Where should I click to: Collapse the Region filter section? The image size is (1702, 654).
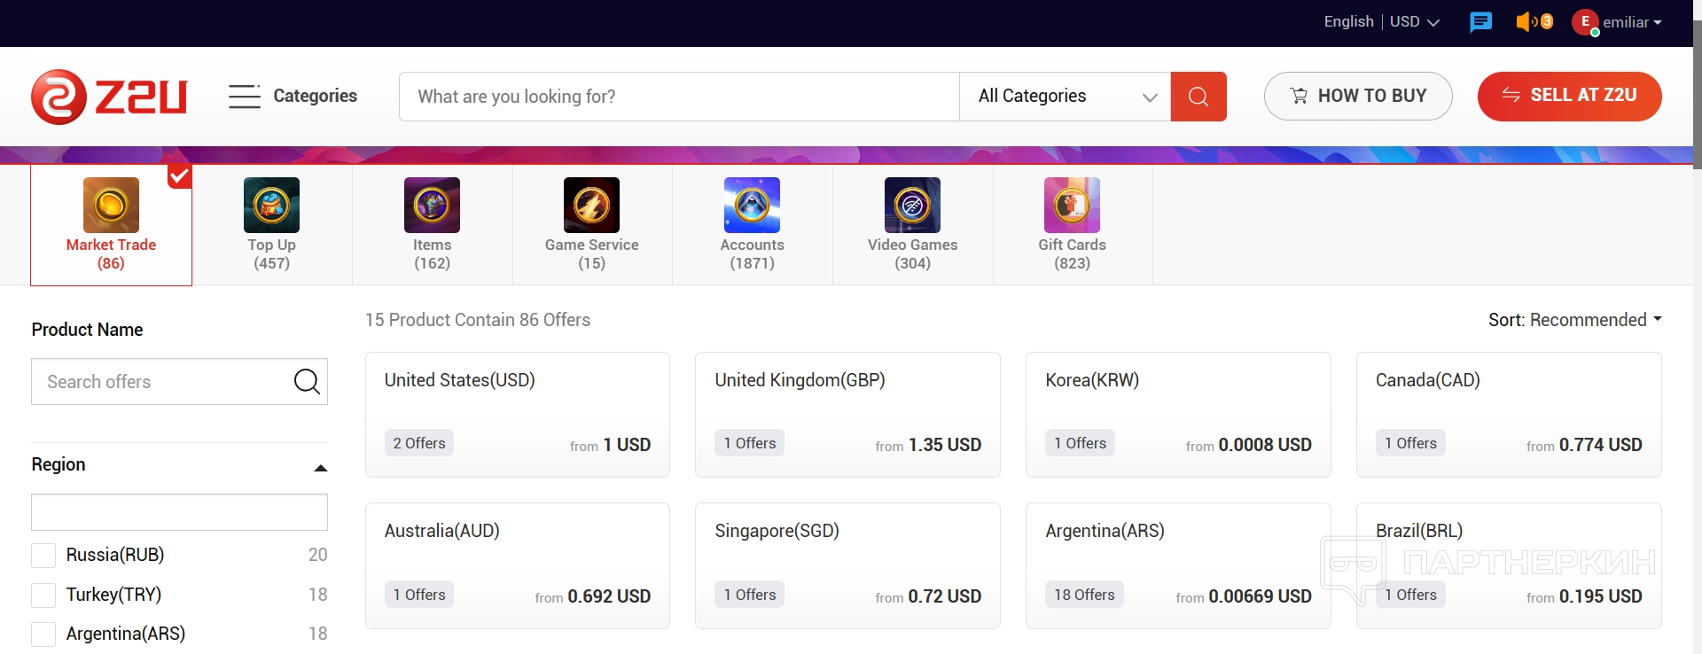click(321, 467)
